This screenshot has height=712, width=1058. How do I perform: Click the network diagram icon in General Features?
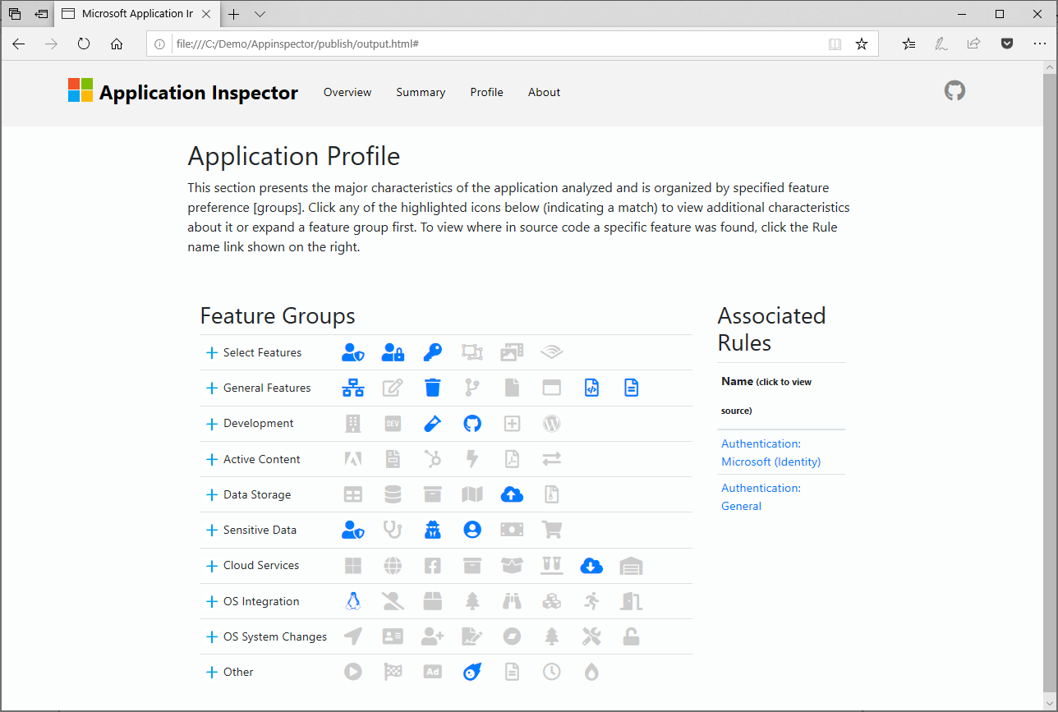click(x=353, y=388)
